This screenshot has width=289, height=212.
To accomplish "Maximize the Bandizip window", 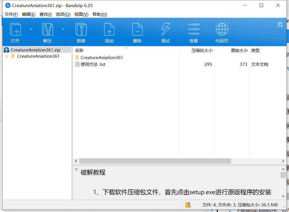I will point(261,6).
